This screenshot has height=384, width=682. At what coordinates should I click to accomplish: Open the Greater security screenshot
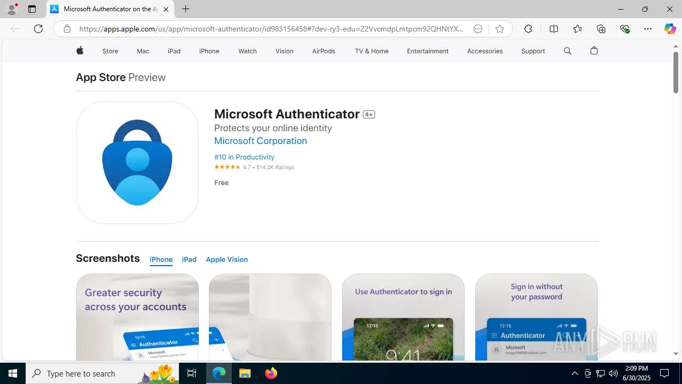(137, 317)
